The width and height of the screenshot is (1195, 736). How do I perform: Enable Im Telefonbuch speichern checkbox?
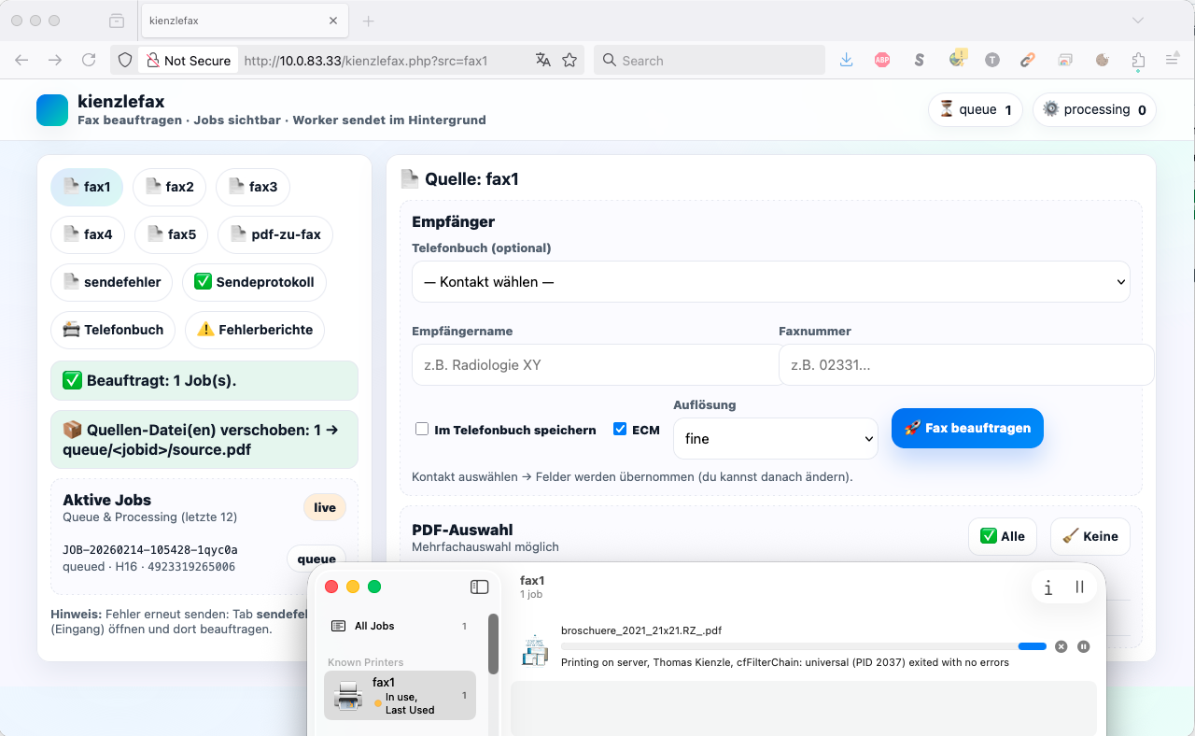423,430
